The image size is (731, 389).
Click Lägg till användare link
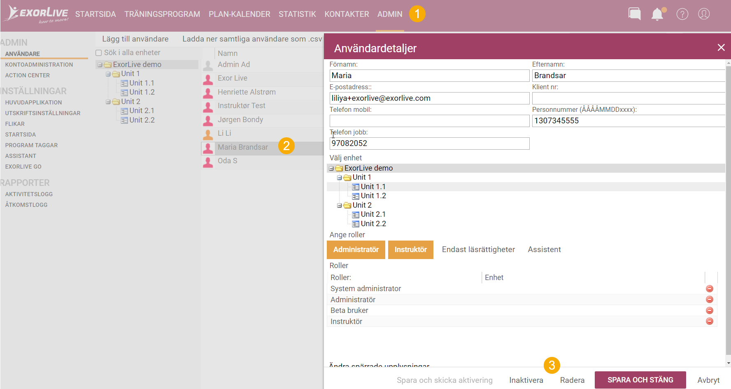(135, 39)
